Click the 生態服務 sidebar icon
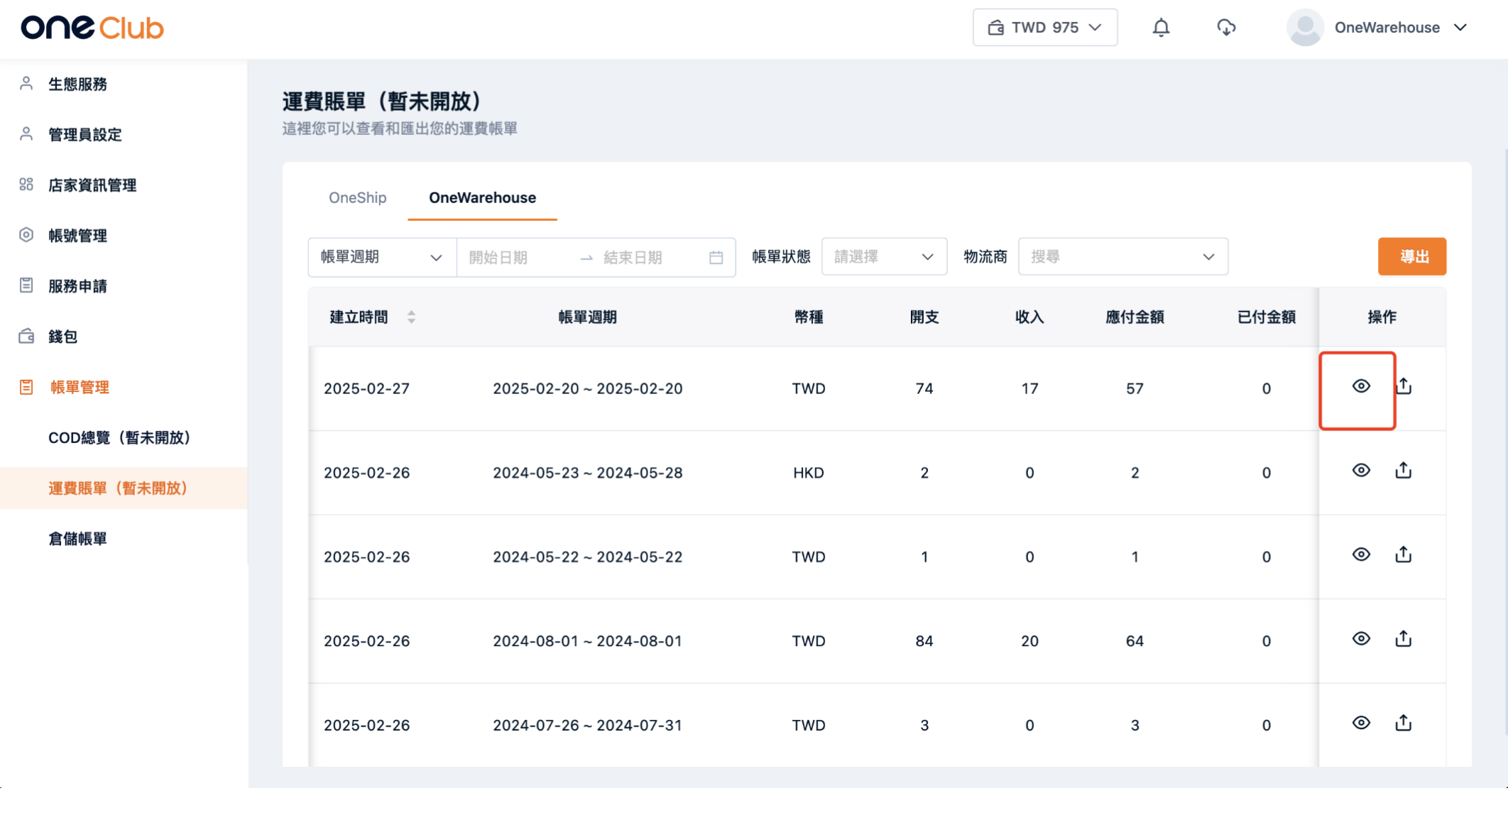The height and width of the screenshot is (825, 1508). click(26, 84)
